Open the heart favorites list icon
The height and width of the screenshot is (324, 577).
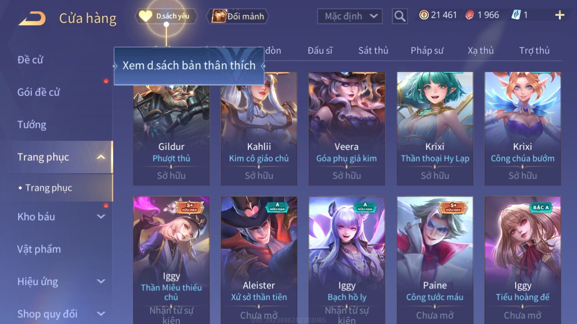(145, 16)
